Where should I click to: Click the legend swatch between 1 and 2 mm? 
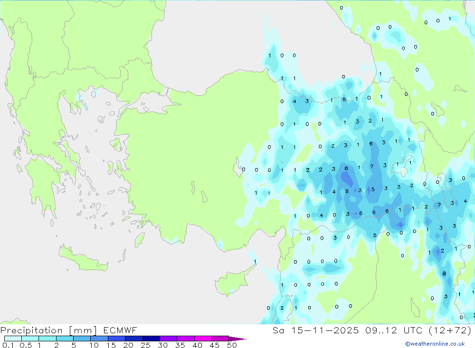point(47,339)
